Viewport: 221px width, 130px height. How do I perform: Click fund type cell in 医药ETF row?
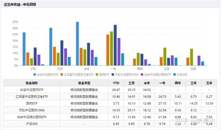tap(84, 103)
